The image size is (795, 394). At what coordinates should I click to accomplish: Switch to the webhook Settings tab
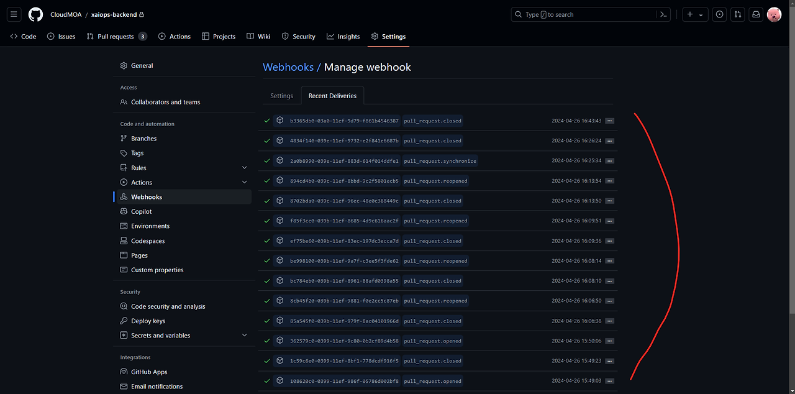pyautogui.click(x=281, y=96)
